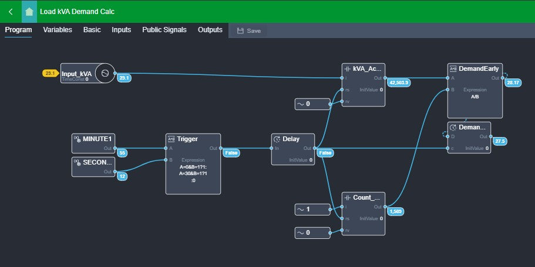Open the Public Signals tab
The height and width of the screenshot is (267, 535).
tap(164, 30)
